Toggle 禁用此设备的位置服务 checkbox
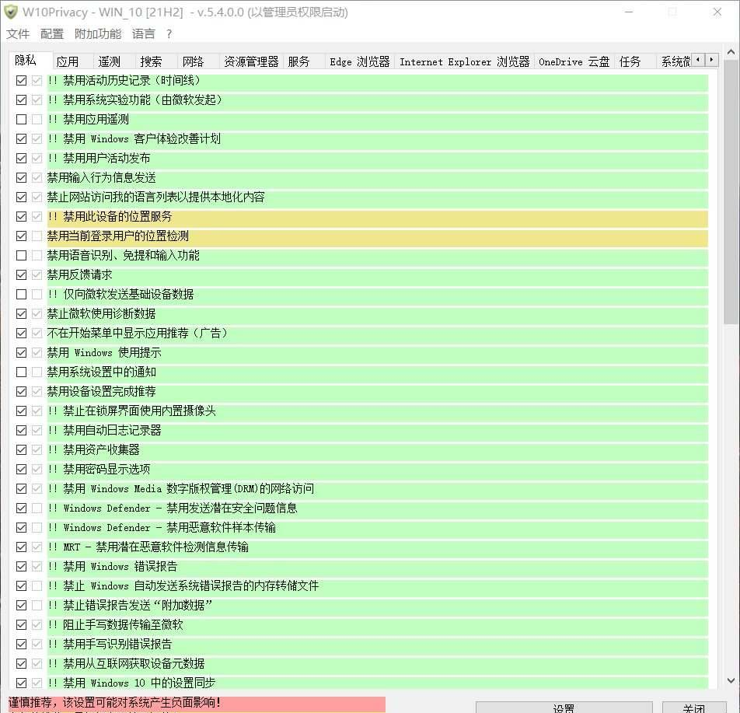 coord(21,217)
